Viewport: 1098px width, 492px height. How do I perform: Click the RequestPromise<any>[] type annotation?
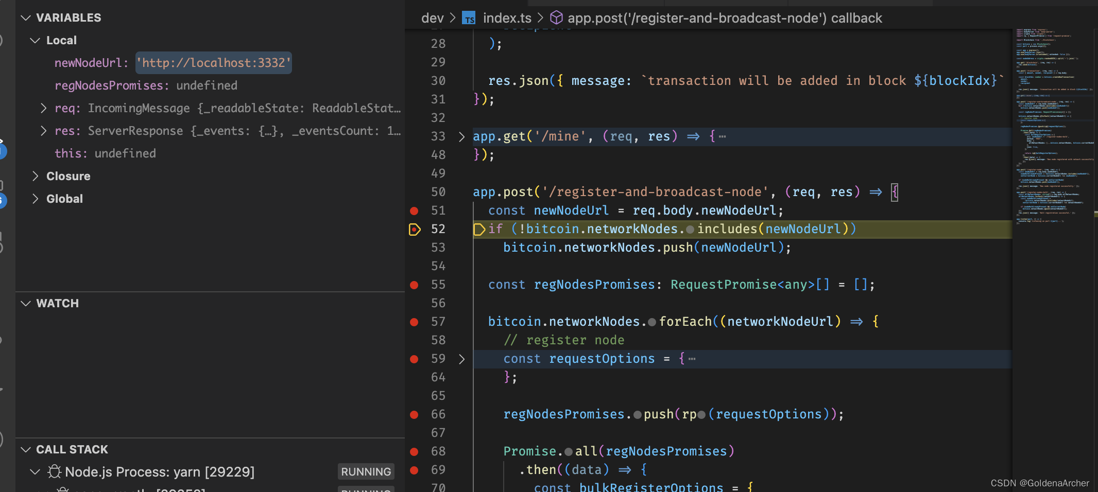point(750,285)
